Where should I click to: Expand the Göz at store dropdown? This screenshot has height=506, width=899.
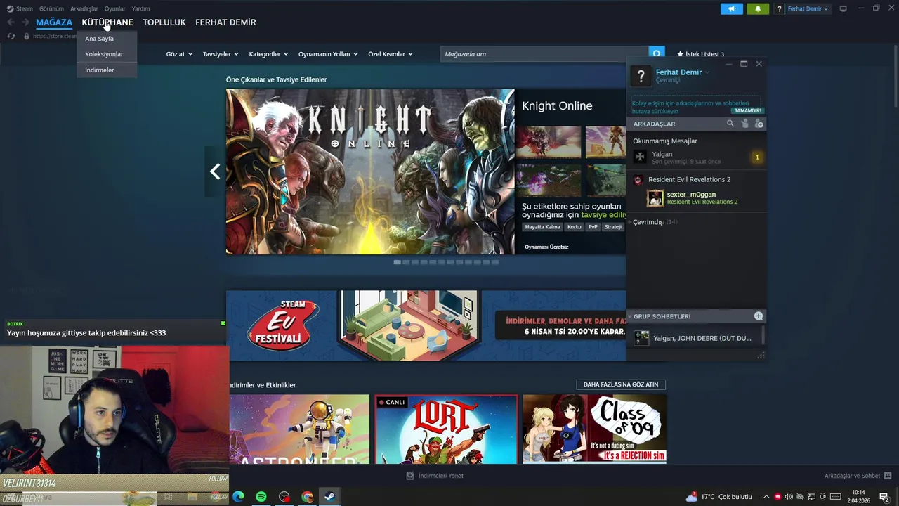(x=179, y=54)
